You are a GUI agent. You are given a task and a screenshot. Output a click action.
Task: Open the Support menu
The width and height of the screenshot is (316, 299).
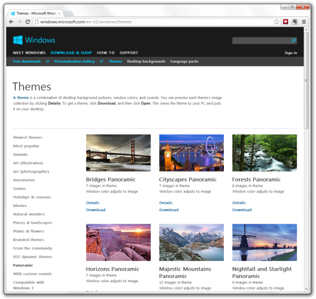click(129, 53)
